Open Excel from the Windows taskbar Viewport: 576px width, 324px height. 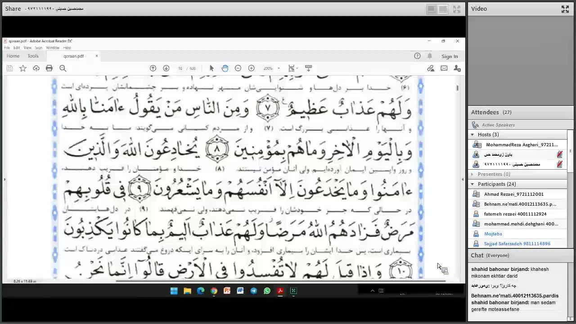click(293, 291)
